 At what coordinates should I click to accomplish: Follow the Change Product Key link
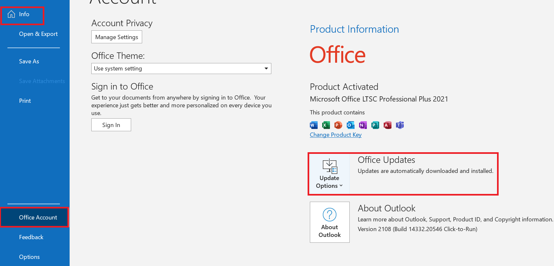(x=335, y=135)
